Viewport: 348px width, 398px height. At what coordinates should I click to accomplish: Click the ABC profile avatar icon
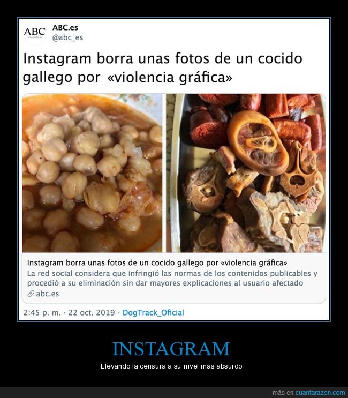pos(35,33)
